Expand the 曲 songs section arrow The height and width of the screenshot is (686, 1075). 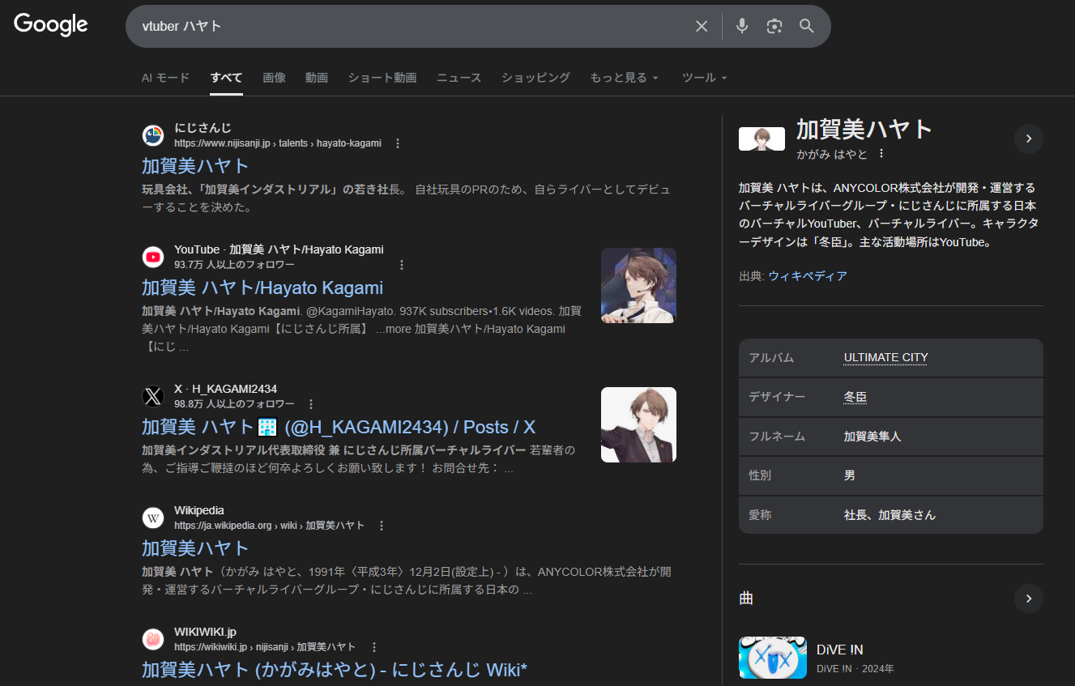coord(1028,599)
